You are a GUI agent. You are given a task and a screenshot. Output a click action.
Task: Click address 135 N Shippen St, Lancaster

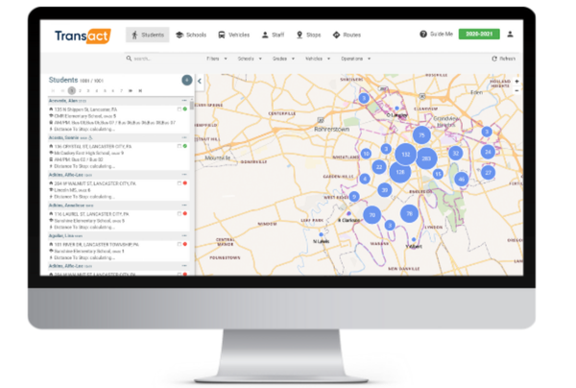[x=85, y=109]
